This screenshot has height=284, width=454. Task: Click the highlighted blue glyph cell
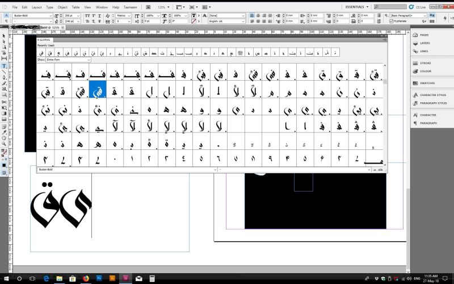(98, 89)
